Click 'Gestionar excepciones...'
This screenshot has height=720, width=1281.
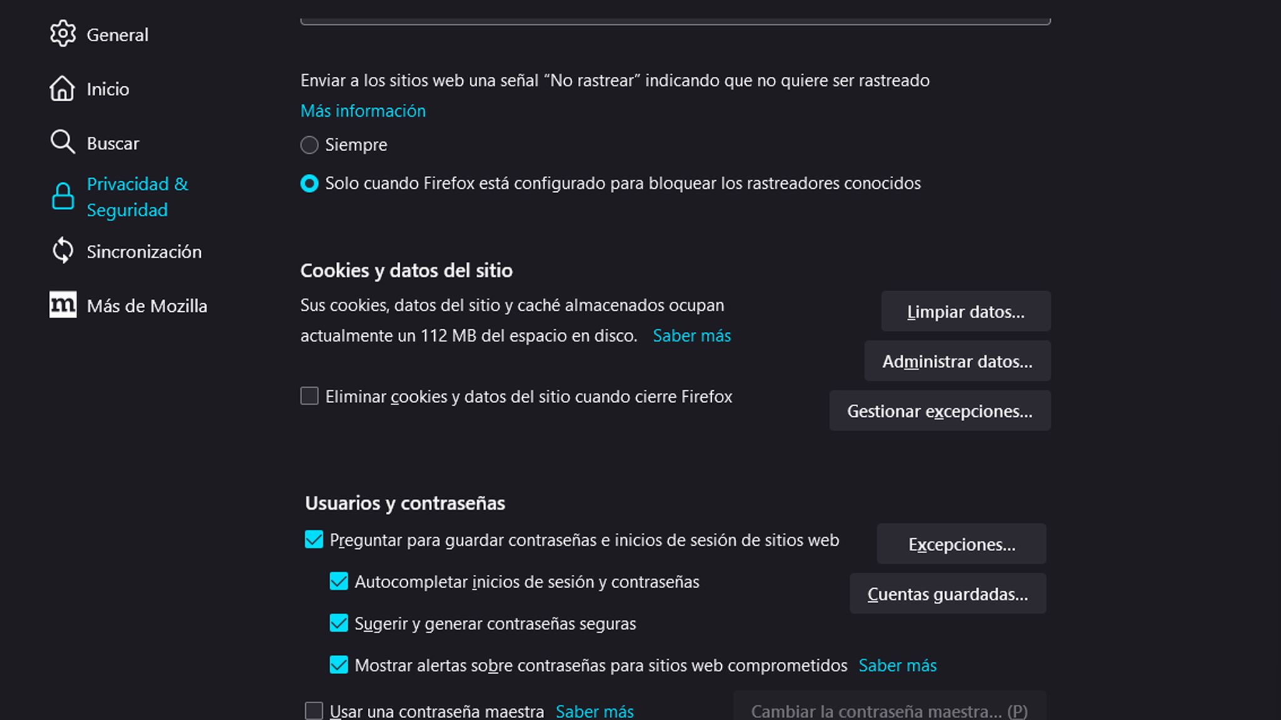pos(940,411)
